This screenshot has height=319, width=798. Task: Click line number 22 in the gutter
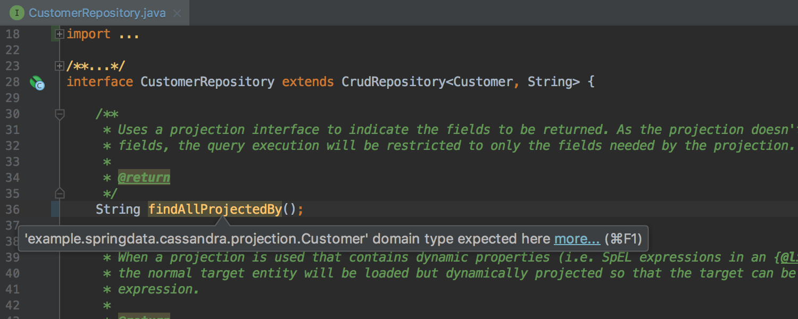[12, 50]
